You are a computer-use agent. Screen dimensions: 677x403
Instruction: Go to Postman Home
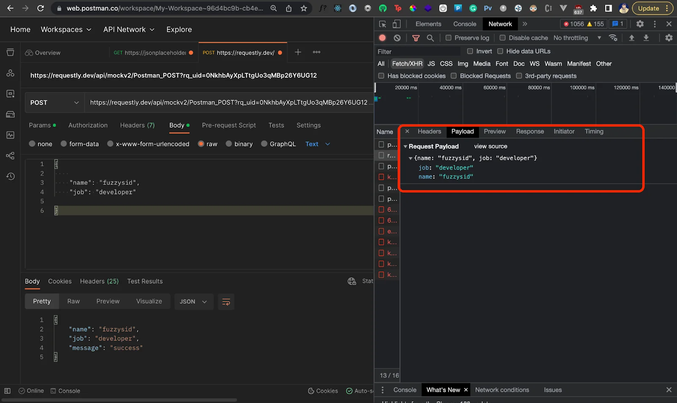(x=20, y=30)
